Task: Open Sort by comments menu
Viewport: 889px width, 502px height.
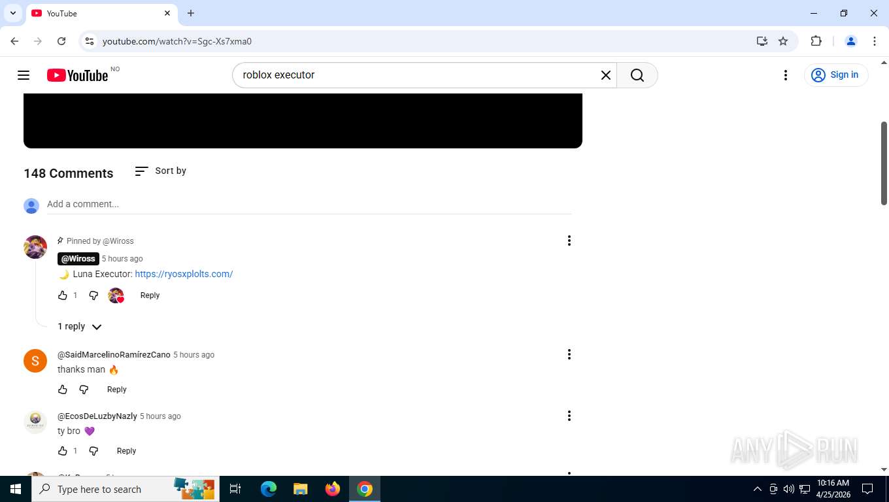Action: click(x=160, y=171)
